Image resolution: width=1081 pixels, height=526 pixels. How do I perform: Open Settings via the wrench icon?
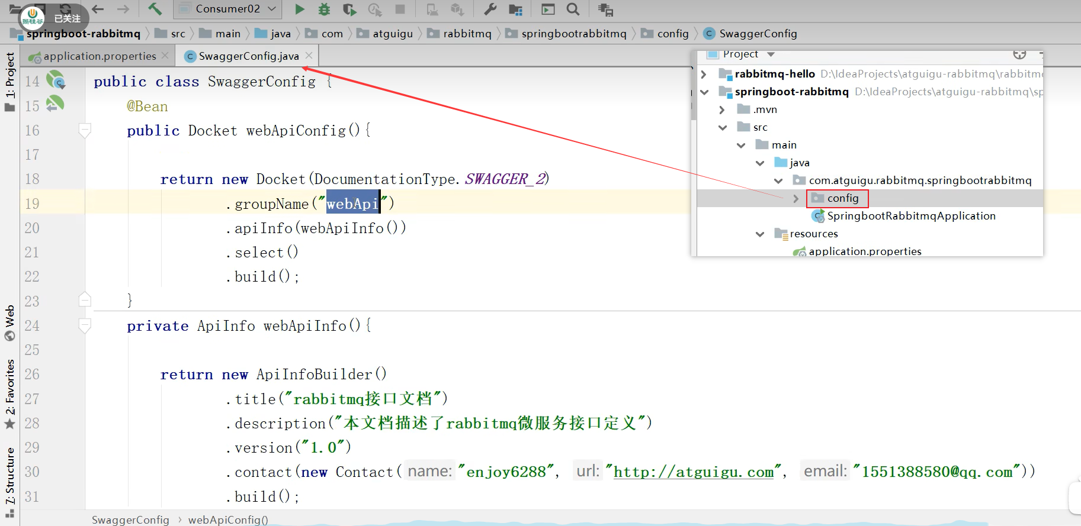pos(490,9)
